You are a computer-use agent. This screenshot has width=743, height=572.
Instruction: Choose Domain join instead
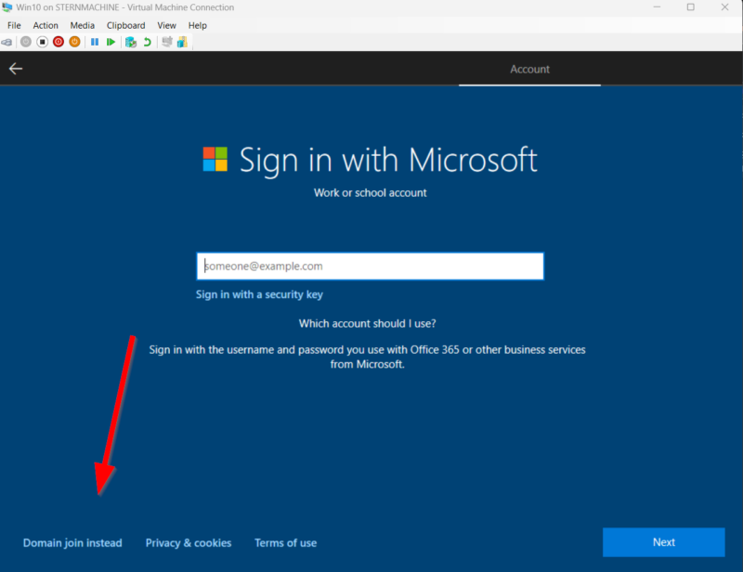coord(72,543)
